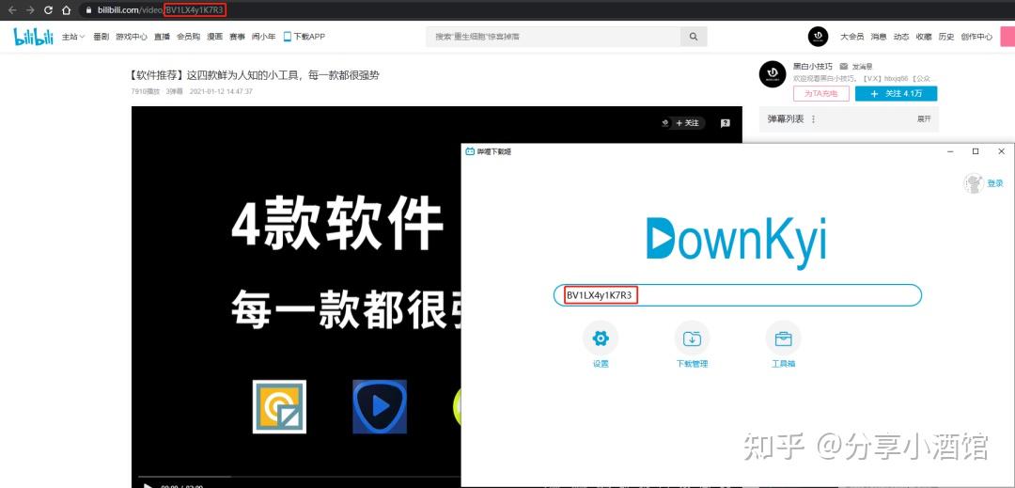Open 消息 in bilibili header
1015x488 pixels.
pos(879,37)
